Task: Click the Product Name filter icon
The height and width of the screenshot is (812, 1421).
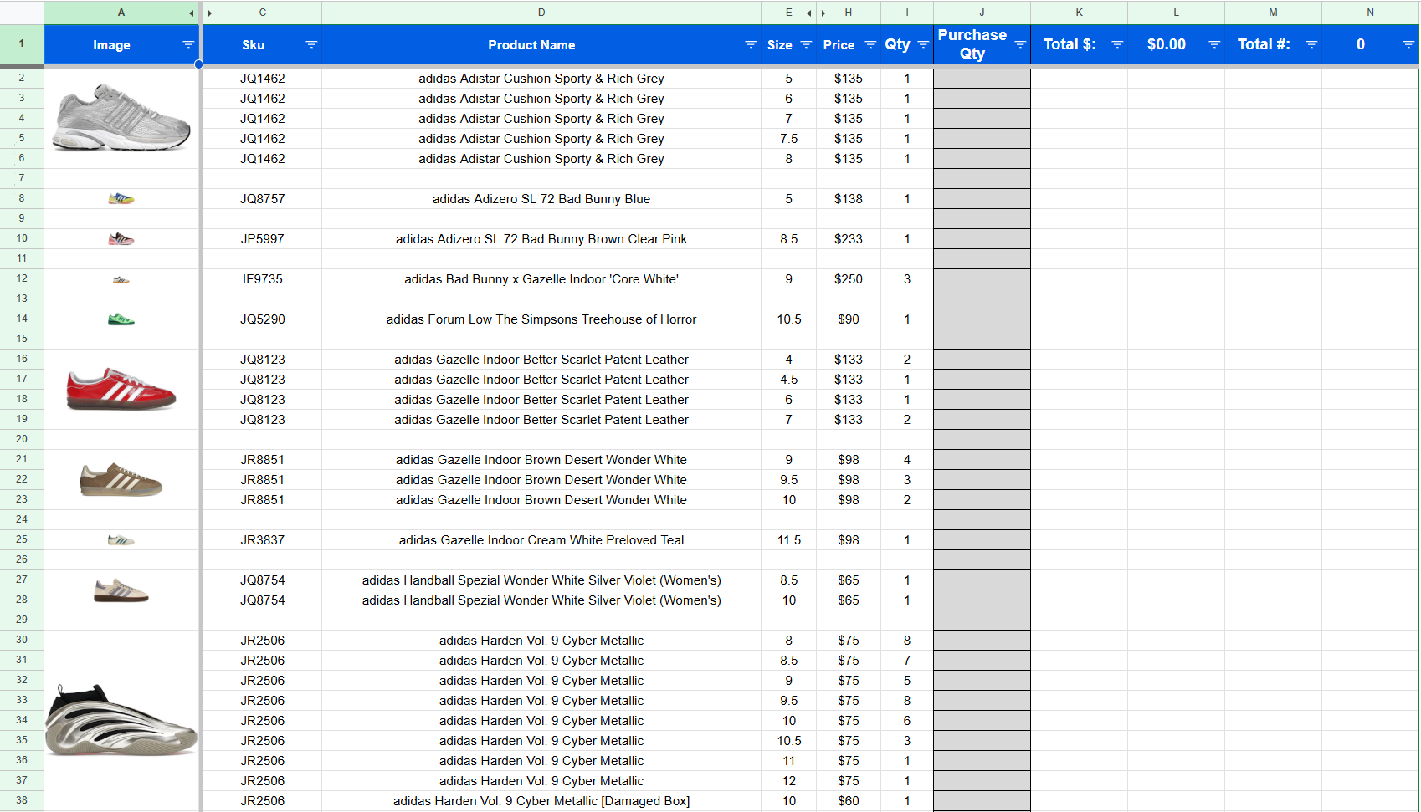Action: click(751, 45)
